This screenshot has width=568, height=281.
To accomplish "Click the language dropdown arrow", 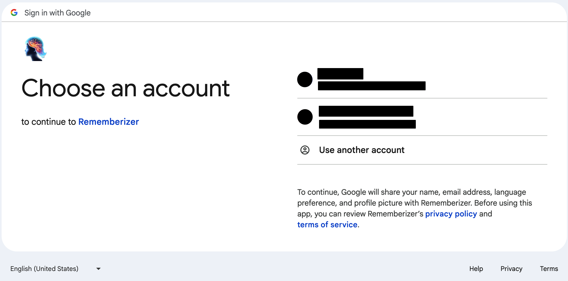I will pyautogui.click(x=98, y=269).
